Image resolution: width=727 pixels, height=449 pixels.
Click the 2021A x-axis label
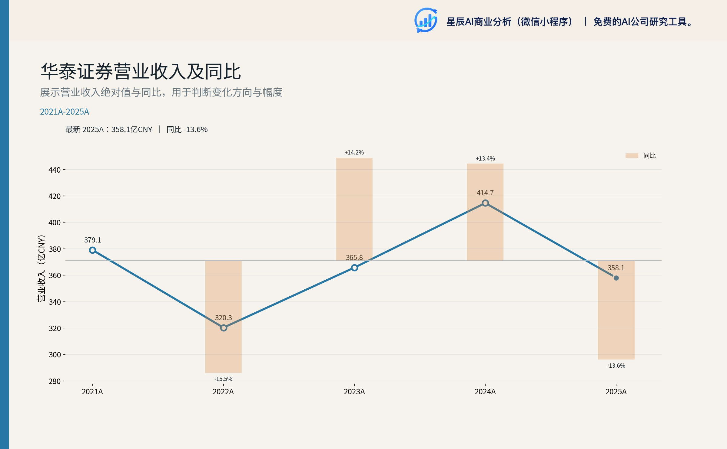point(92,392)
